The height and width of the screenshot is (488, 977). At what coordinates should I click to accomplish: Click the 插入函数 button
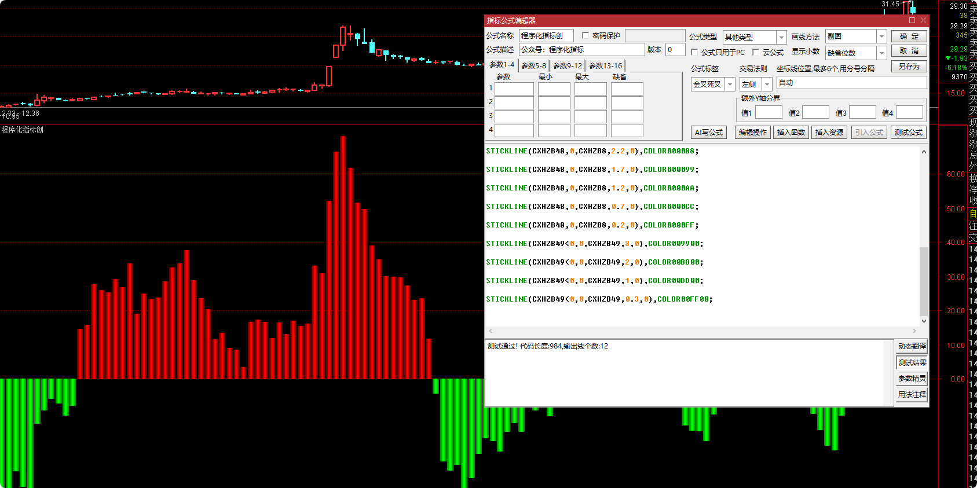point(791,133)
